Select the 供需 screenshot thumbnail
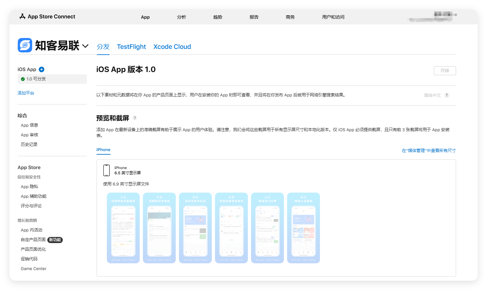This screenshot has height=290, width=487. pyautogui.click(x=231, y=228)
